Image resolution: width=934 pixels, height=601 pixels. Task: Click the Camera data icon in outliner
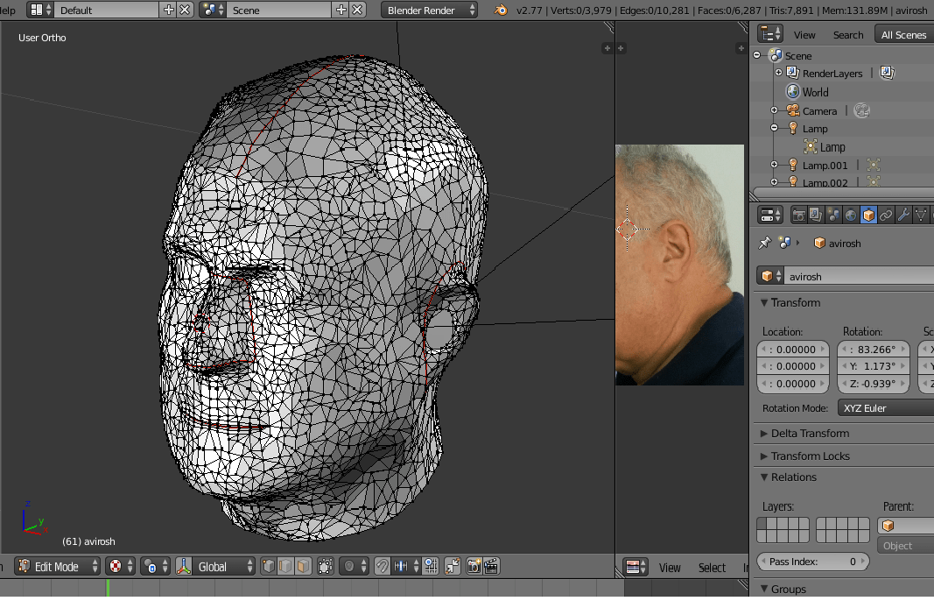861,110
